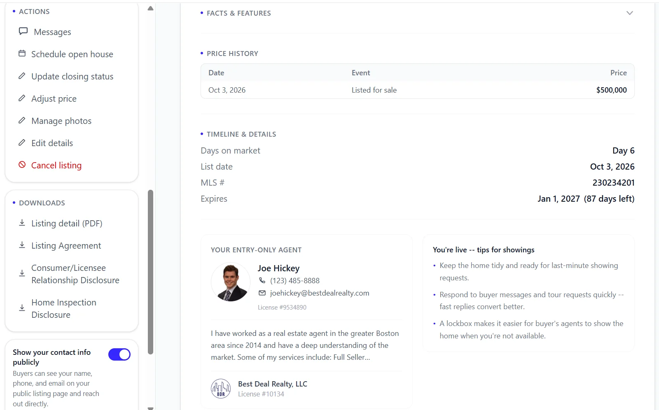
Task: Click the pencil icon beside Update closing status
Action: [22, 76]
